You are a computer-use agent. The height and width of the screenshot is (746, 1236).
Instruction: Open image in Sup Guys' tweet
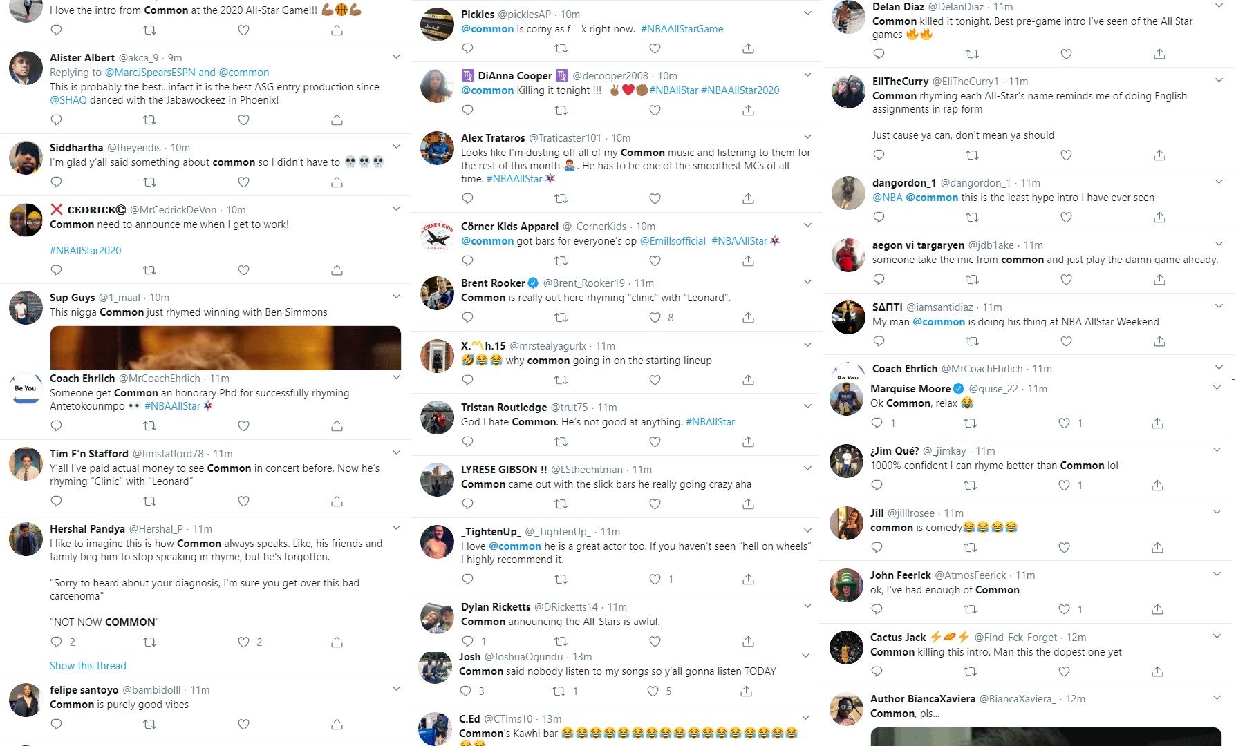pos(225,348)
